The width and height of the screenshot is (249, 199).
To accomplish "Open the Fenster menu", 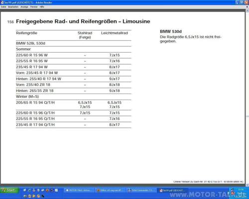I will [x=34, y=7].
